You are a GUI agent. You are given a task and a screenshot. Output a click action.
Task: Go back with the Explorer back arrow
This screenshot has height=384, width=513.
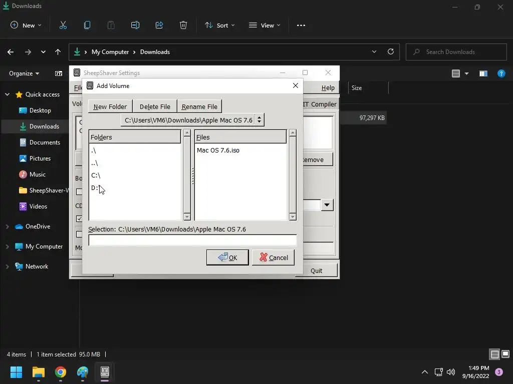pos(11,52)
